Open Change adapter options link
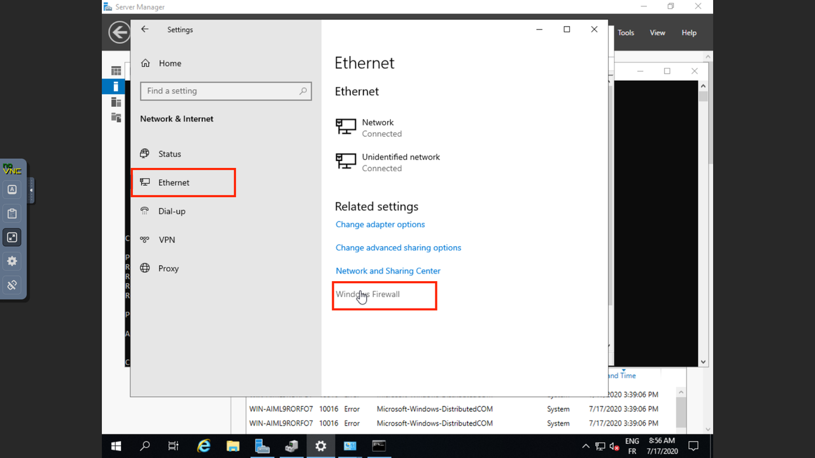 [x=380, y=225]
